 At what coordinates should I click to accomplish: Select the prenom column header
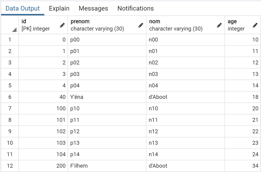tap(103, 25)
